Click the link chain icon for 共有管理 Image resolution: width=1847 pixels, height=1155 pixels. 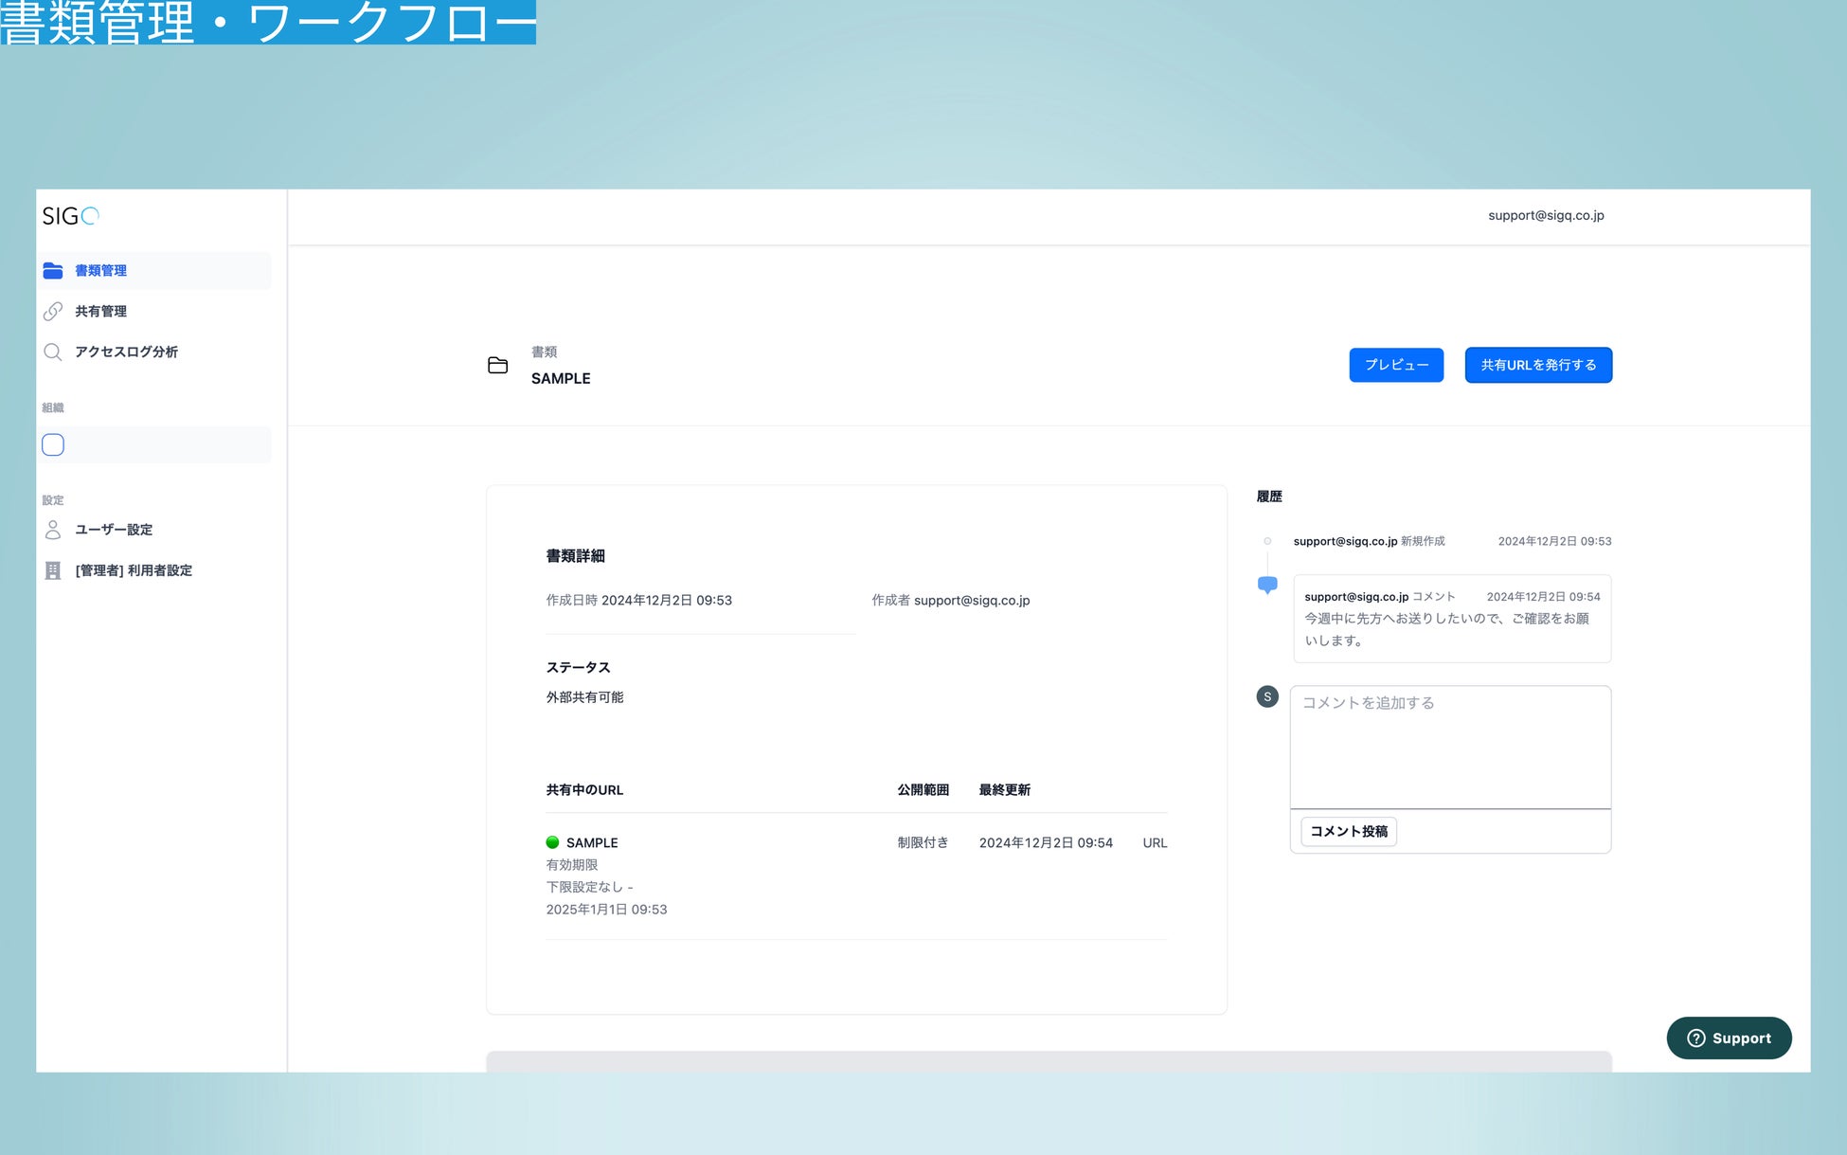pos(53,312)
